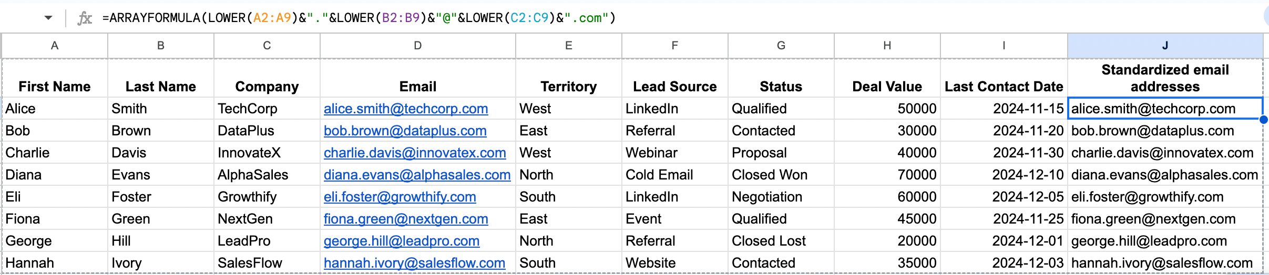Click the Territory header cell
The height and width of the screenshot is (275, 1269).
coord(568,86)
